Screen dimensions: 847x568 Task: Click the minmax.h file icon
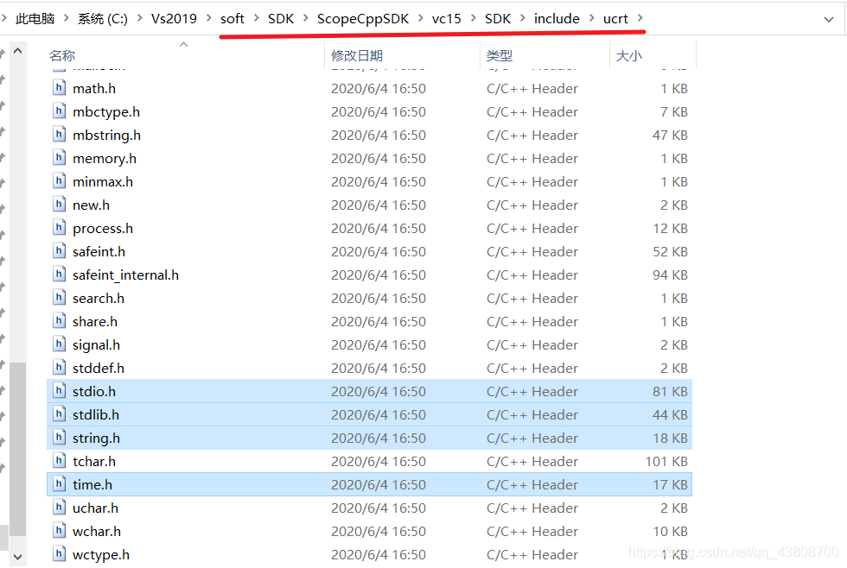[60, 181]
